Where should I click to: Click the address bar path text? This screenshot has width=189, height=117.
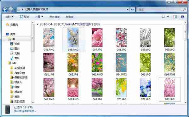tap(37, 9)
